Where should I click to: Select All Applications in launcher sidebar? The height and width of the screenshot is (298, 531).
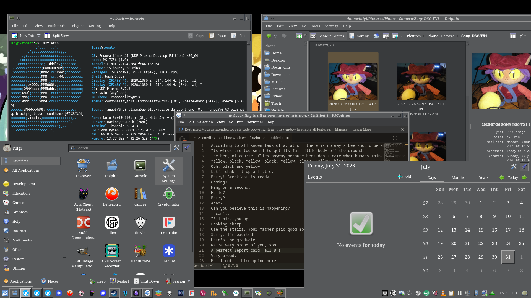[31, 170]
